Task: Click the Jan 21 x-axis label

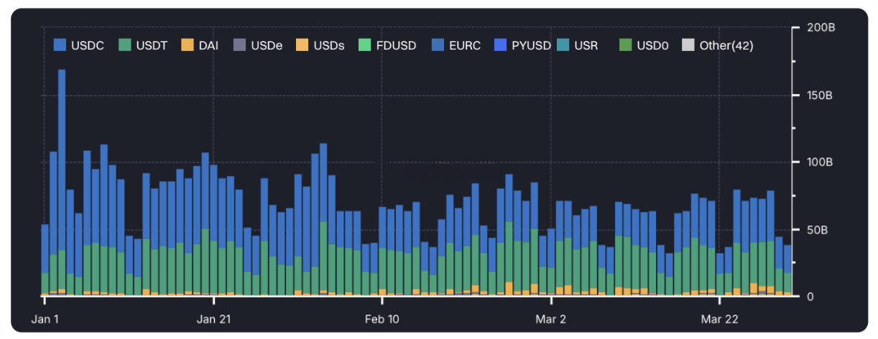Action: (x=214, y=317)
